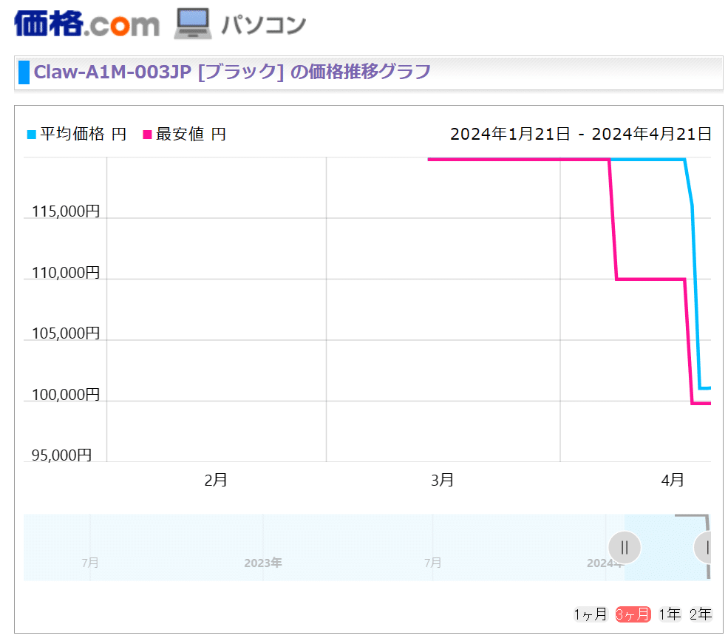Click the 2024年 marker in the navigator
728x641 pixels.
(x=603, y=563)
